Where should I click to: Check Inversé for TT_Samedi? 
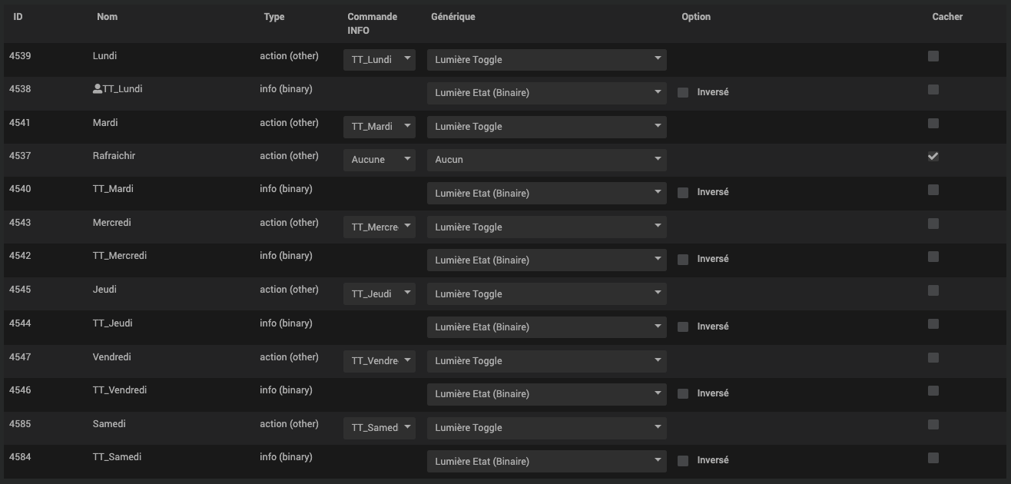[x=683, y=461]
